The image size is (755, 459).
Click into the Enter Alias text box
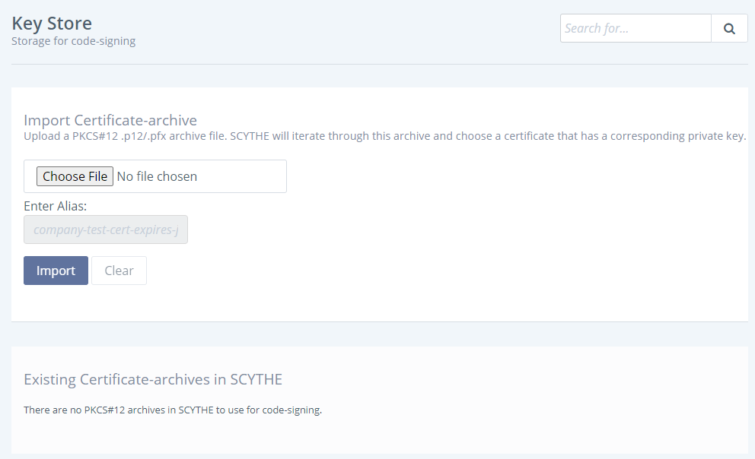click(x=106, y=230)
